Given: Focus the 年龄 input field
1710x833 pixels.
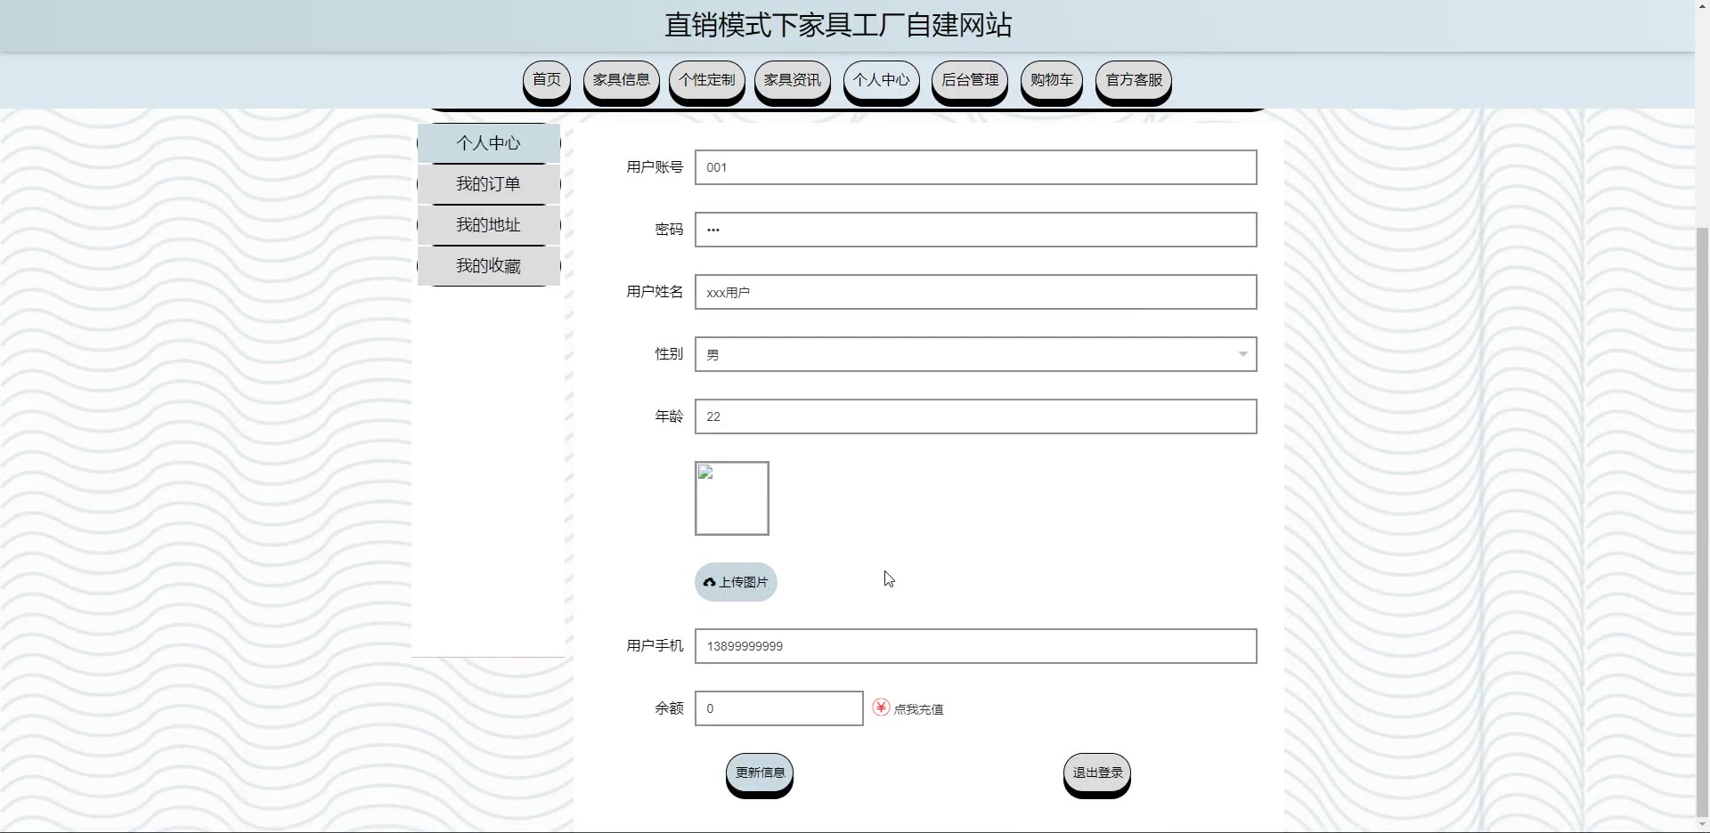Looking at the screenshot, I should pyautogui.click(x=975, y=416).
